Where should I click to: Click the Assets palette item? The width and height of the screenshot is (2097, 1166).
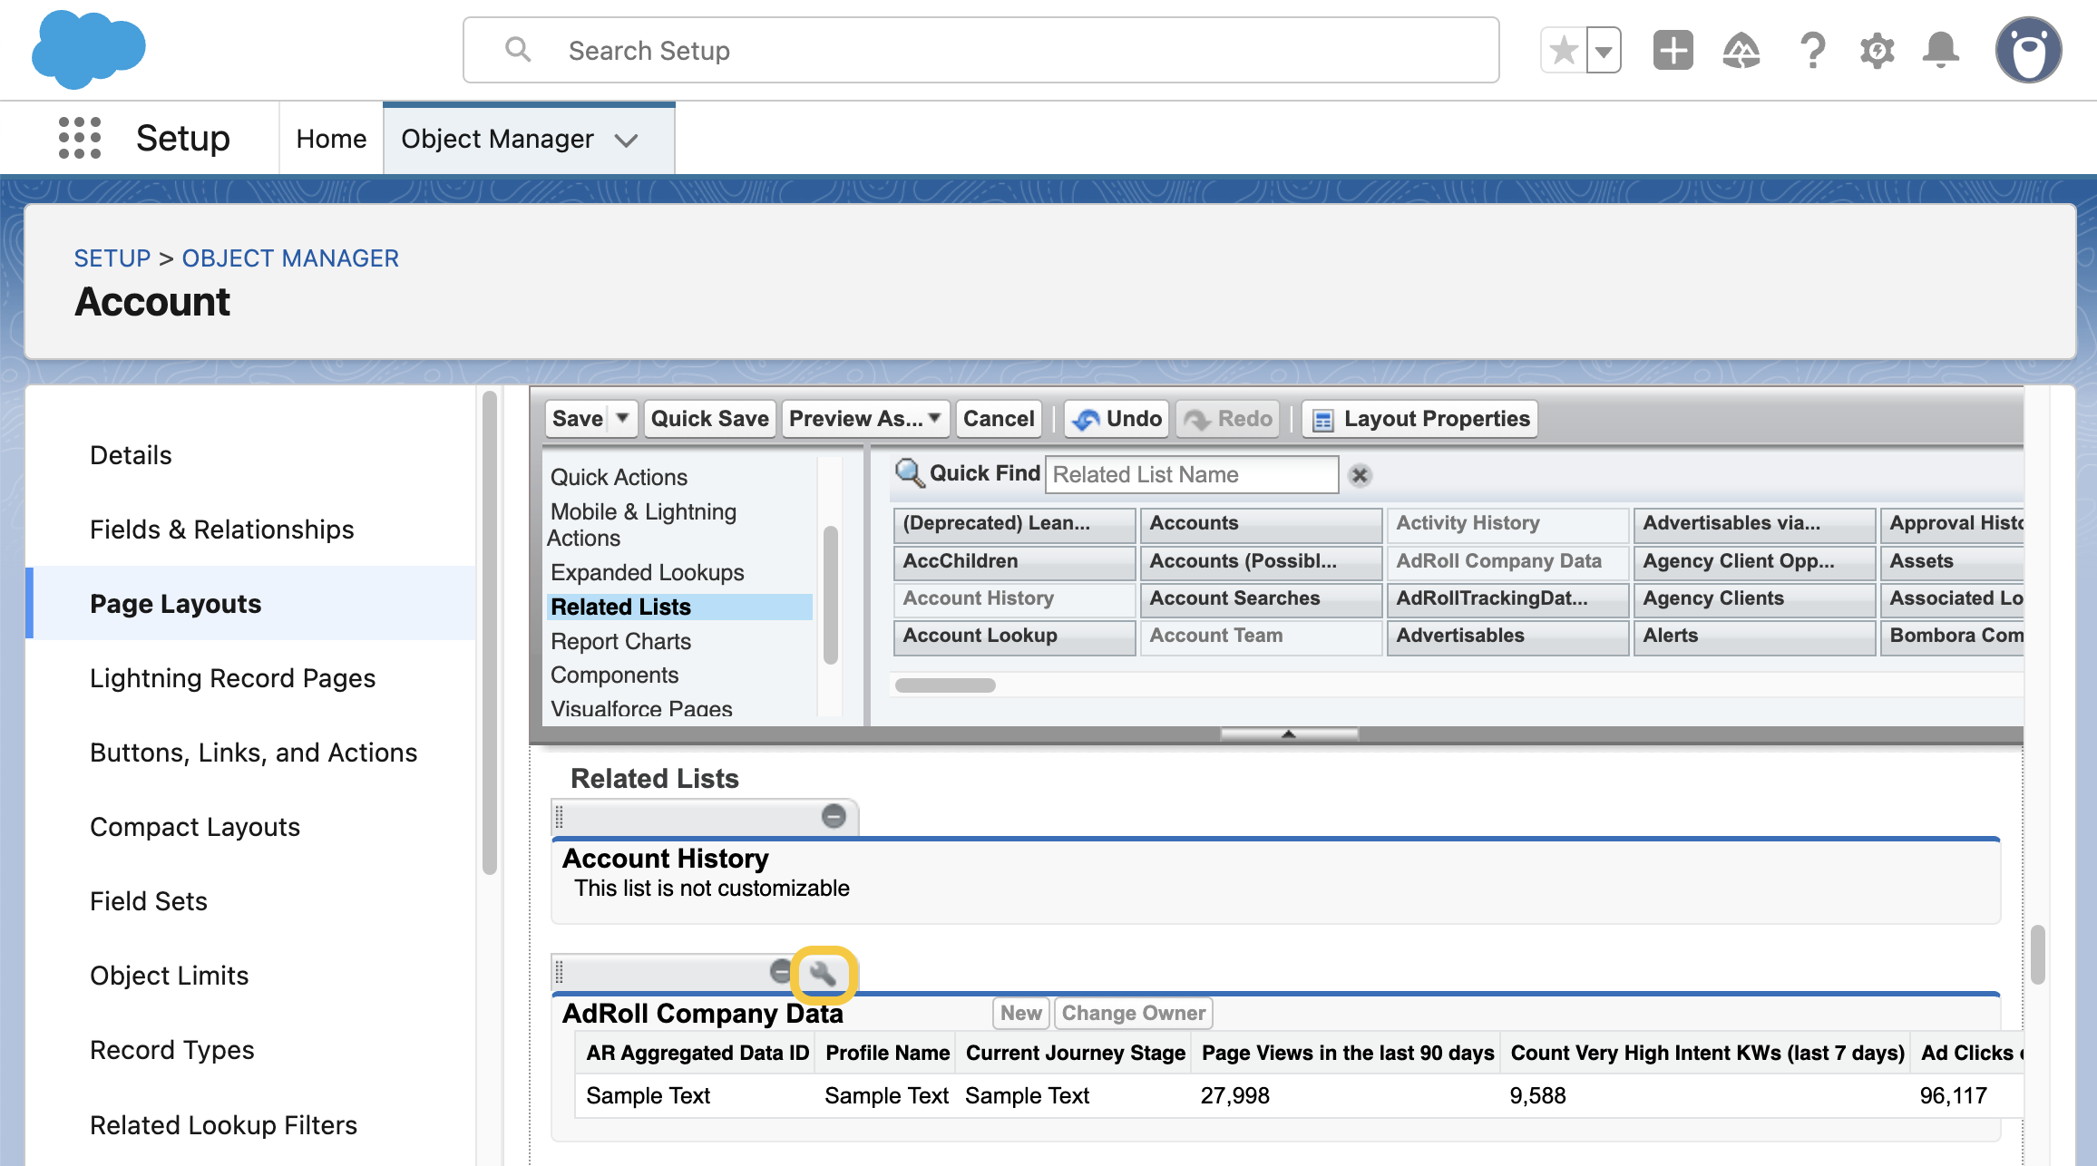(x=1952, y=562)
